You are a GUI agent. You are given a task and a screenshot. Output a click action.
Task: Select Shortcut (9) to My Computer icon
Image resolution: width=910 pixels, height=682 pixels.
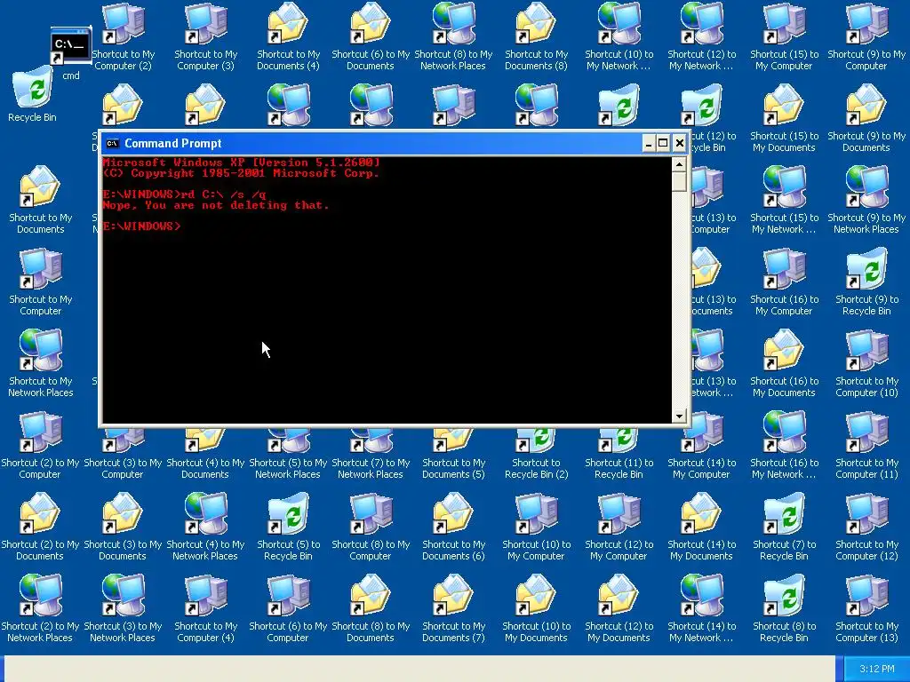866,24
